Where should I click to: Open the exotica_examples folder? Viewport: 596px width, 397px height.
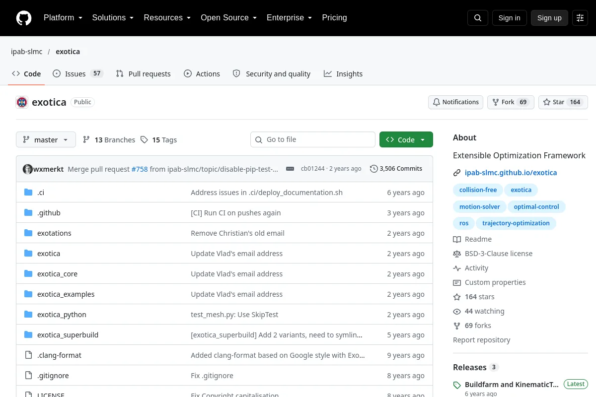(x=66, y=294)
